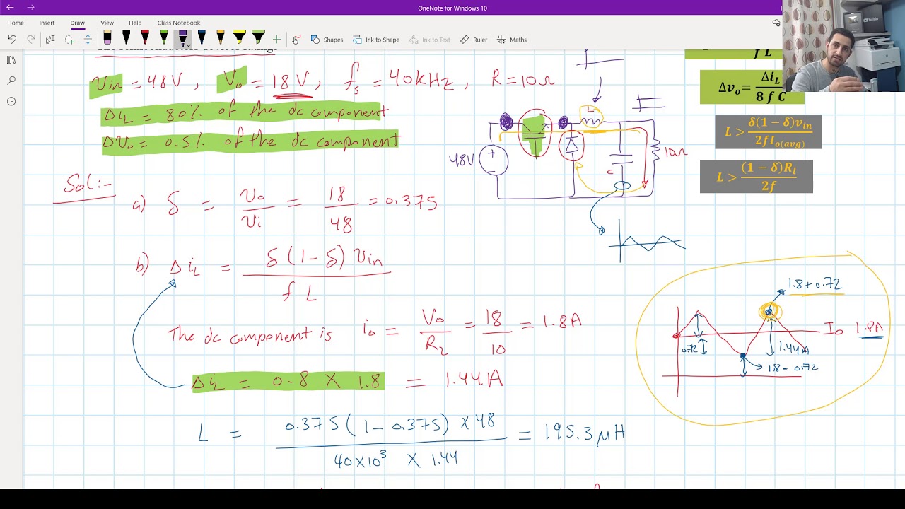Click the L > δ(1−δ)Vin formula image

pos(768,132)
